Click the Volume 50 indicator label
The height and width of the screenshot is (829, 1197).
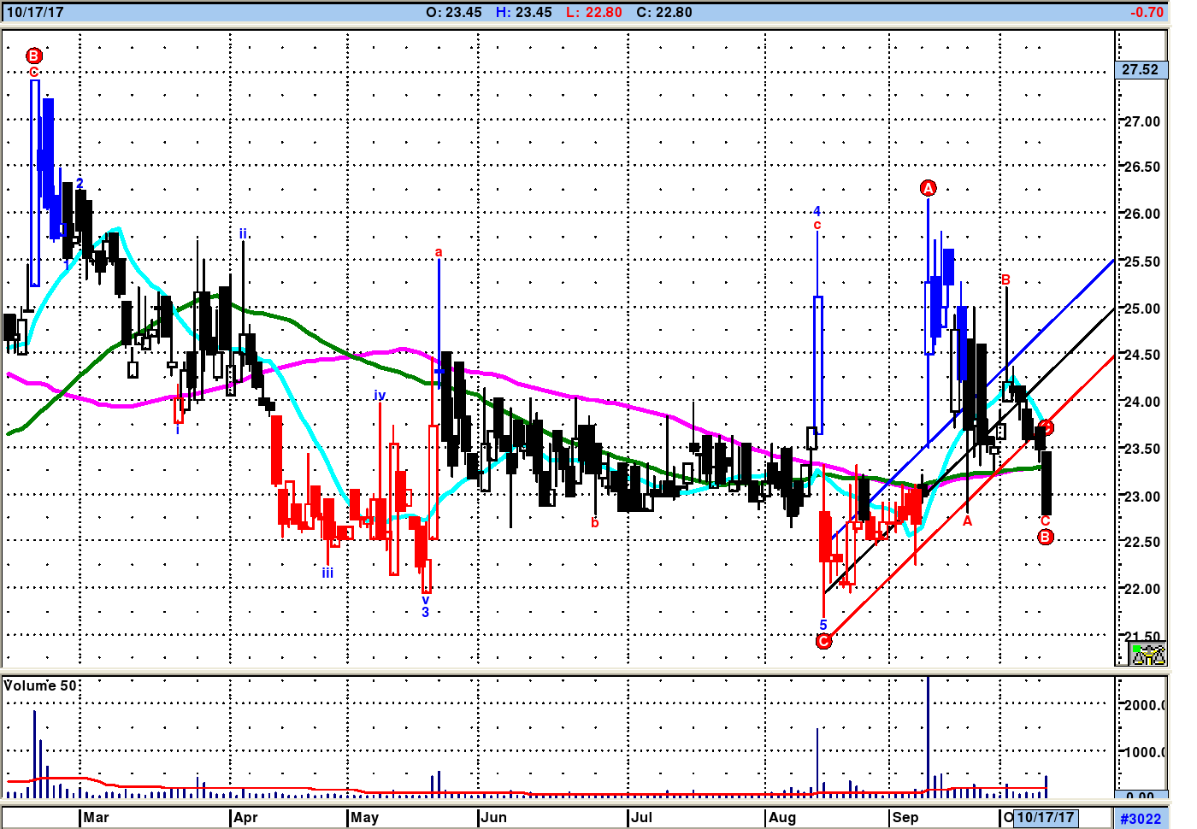click(40, 685)
